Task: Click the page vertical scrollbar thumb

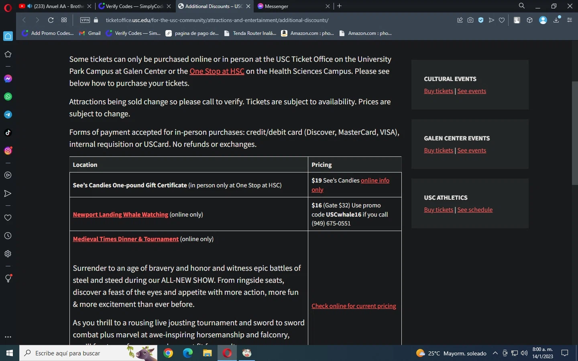Action: 575,133
